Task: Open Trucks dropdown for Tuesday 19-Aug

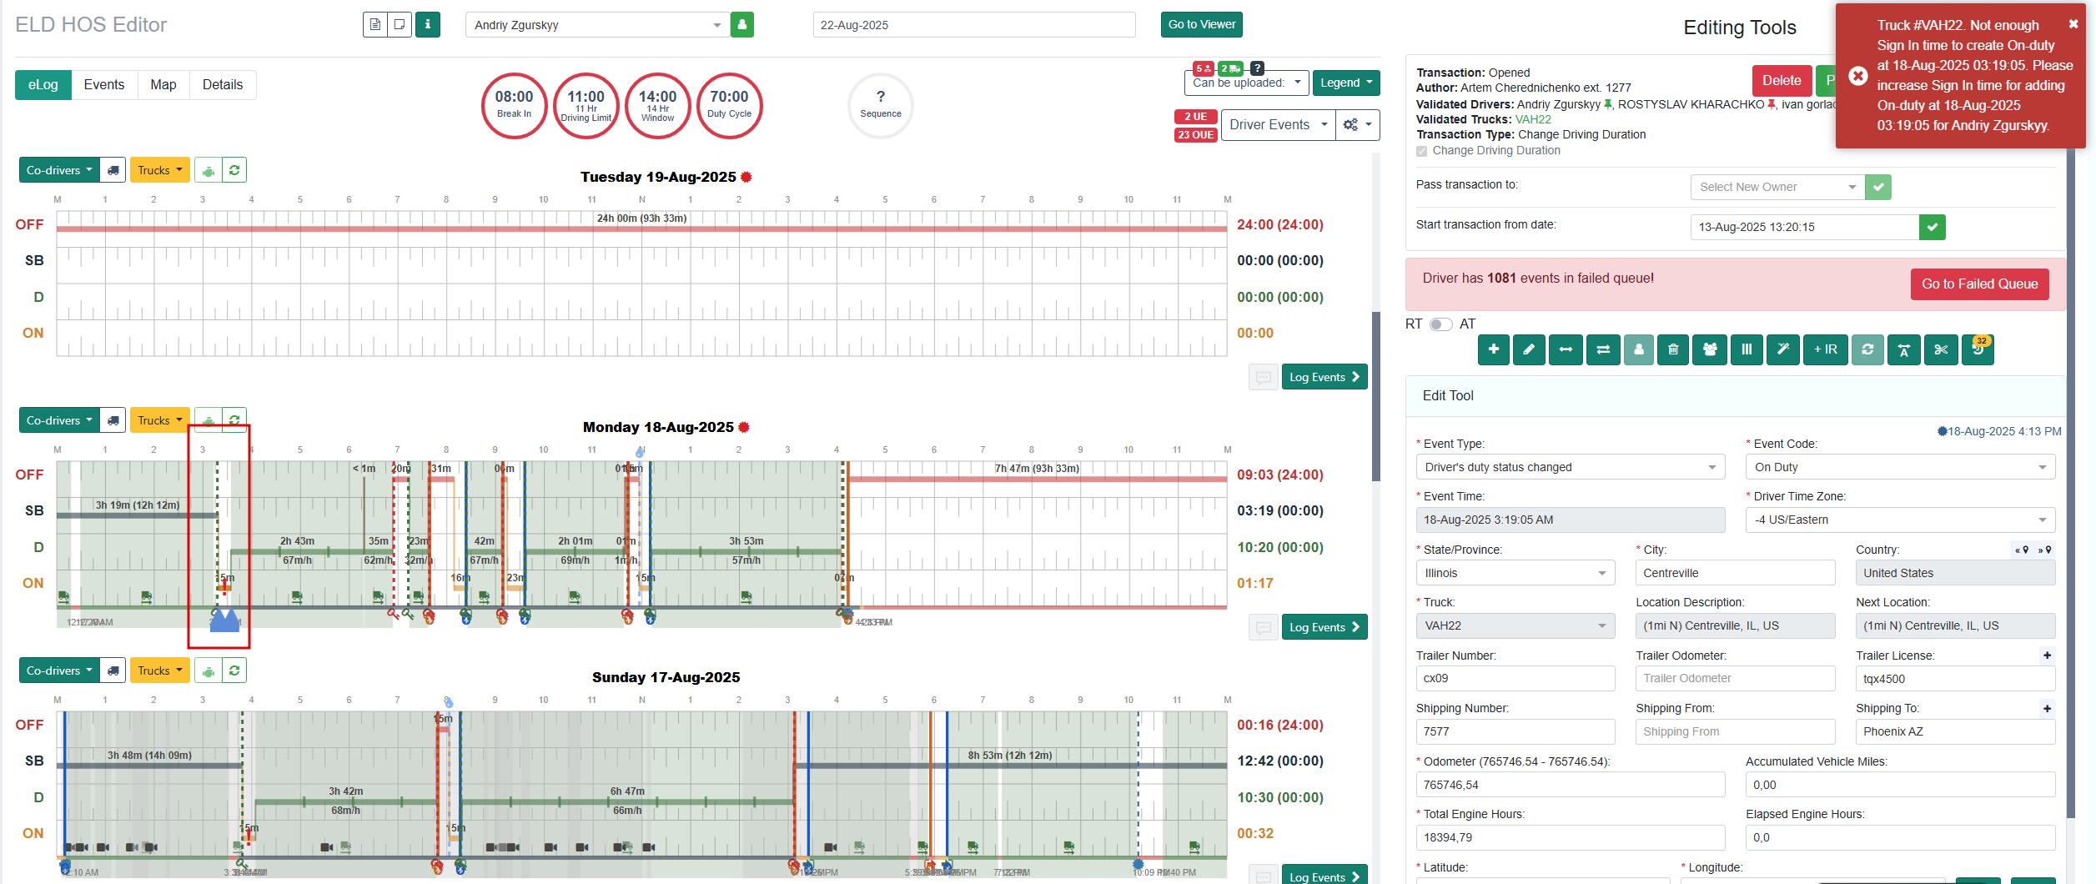Action: pos(159,170)
